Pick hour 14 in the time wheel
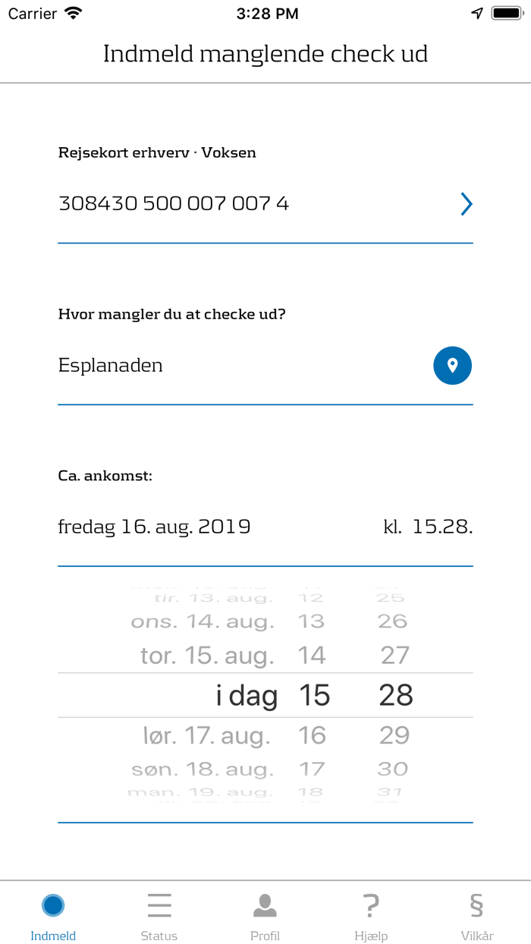The height and width of the screenshot is (944, 531). point(313,656)
